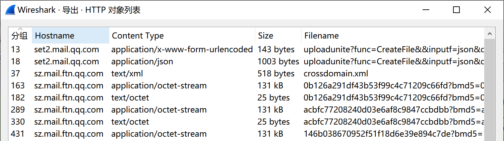Maximize the HTTP object list window
Viewport: 504px width, 141px height.
pyautogui.click(x=456, y=10)
